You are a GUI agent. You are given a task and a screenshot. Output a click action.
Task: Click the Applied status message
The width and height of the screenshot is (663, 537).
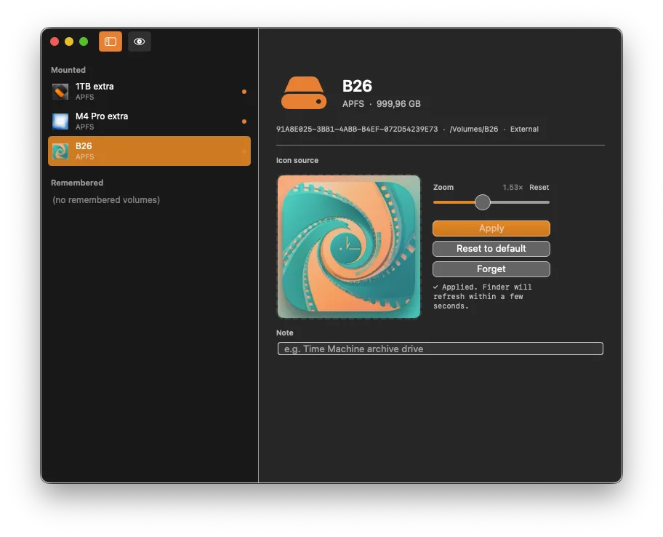483,296
